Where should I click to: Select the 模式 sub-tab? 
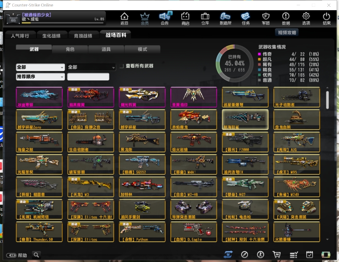(x=142, y=49)
